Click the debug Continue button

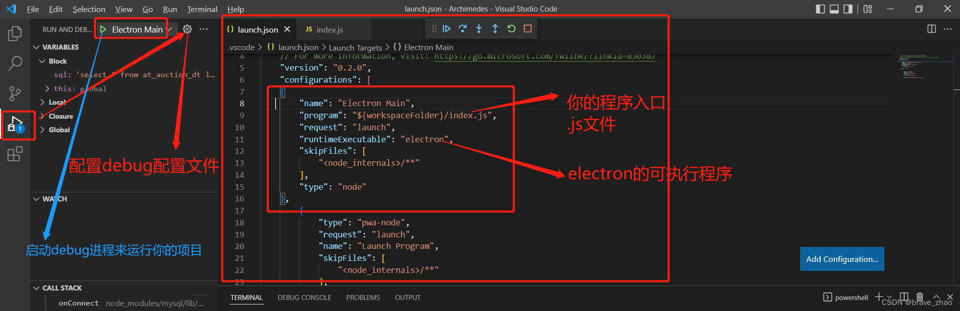pyautogui.click(x=446, y=29)
